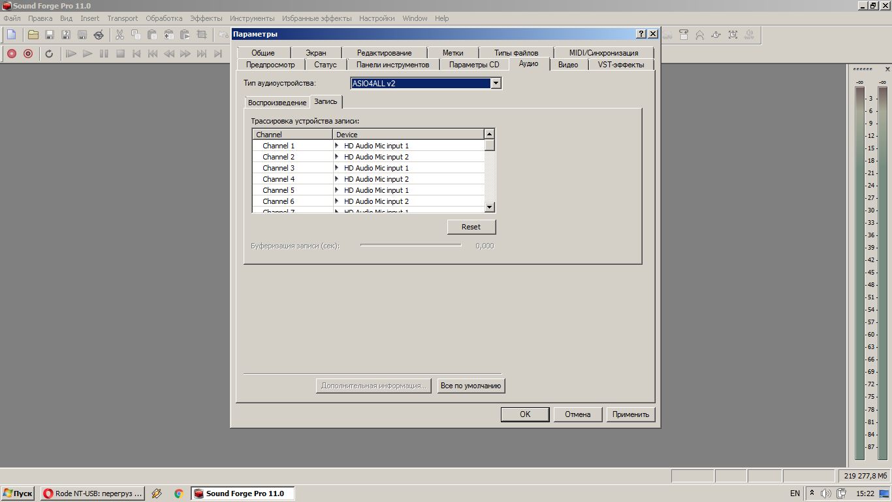Click the scroll-up arrow of channel list
Image resolution: width=892 pixels, height=502 pixels.
490,134
